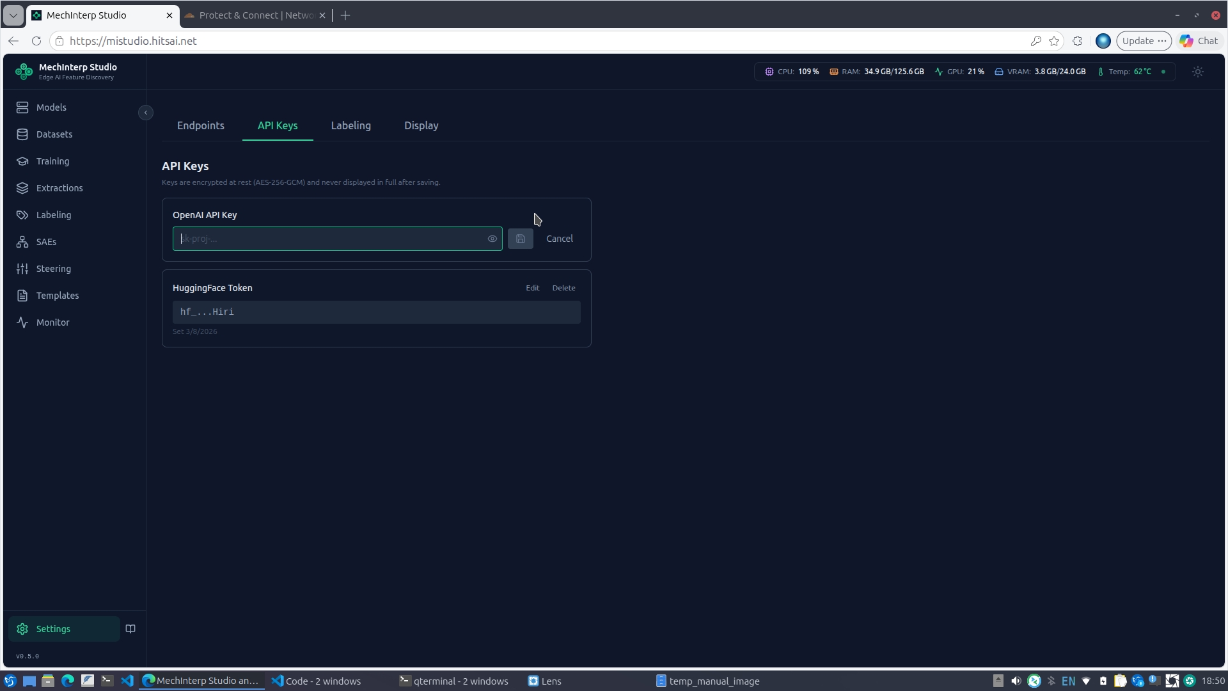Click the GPU usage indicator
Screen dimensions: 1228x691
[959, 72]
